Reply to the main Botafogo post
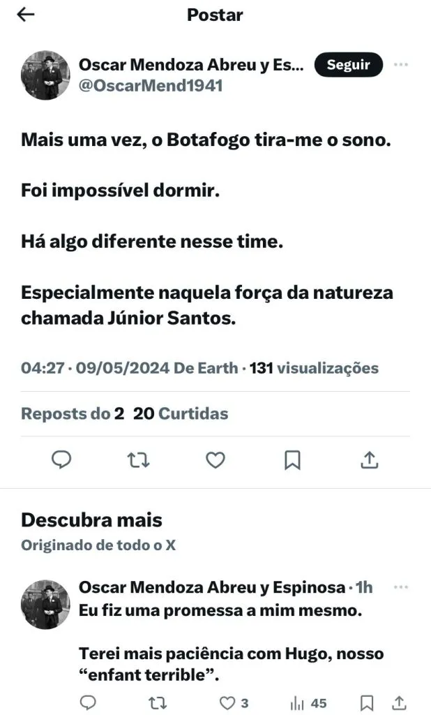Image resolution: width=431 pixels, height=715 pixels. [62, 459]
